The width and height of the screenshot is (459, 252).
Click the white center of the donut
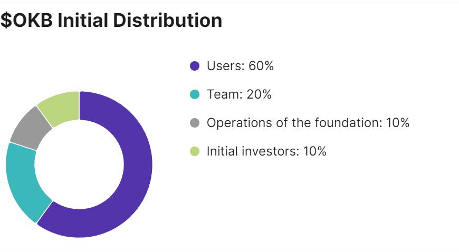[x=79, y=164]
